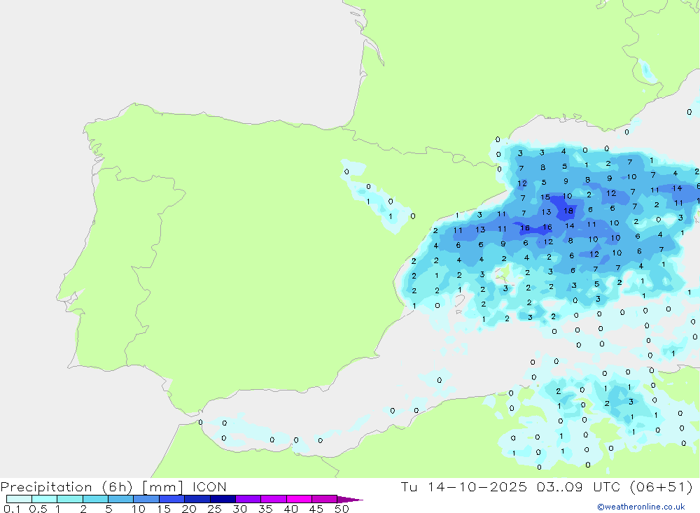
Task: Select the 0.5–1 mm legend color swatch
Action: click(44, 499)
